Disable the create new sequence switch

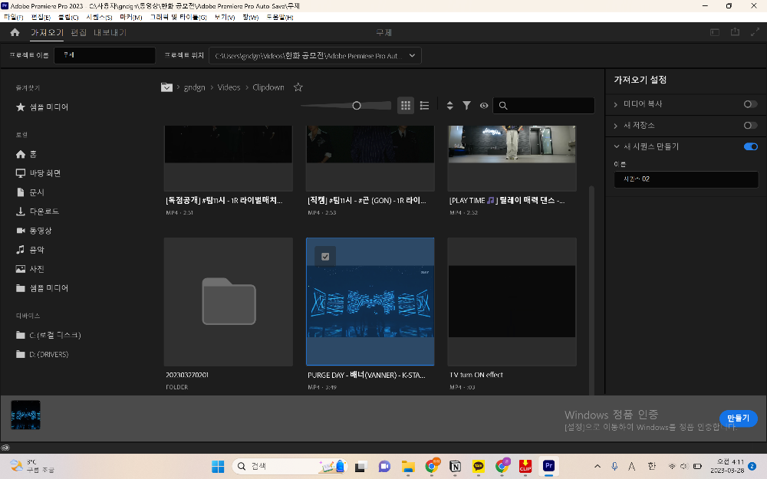(x=750, y=146)
